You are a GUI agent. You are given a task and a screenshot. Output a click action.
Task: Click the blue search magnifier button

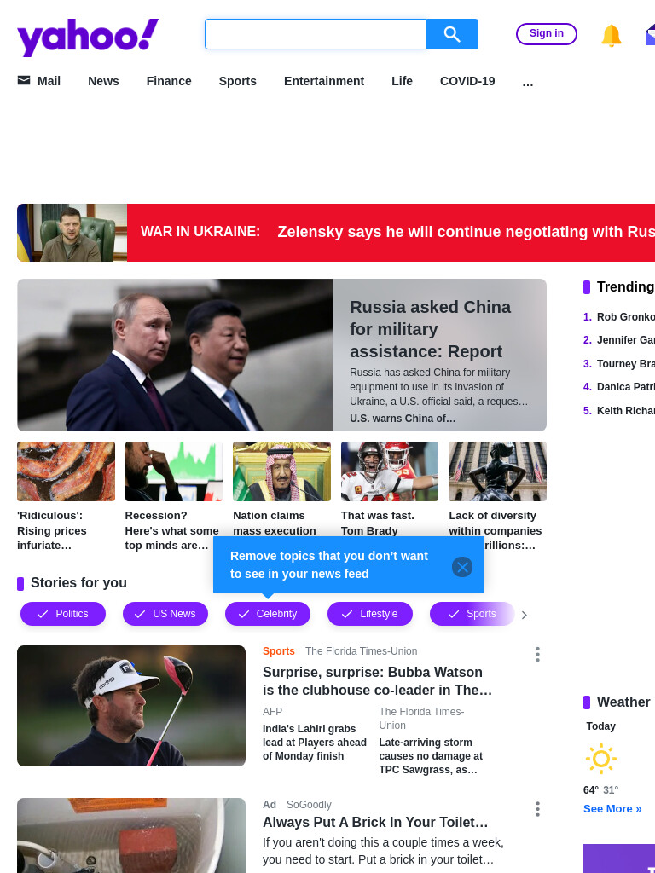tap(452, 34)
